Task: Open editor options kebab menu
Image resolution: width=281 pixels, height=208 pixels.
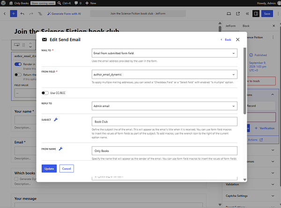Action: pyautogui.click(x=278, y=14)
